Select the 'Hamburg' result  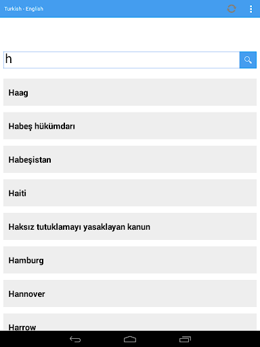pos(130,260)
